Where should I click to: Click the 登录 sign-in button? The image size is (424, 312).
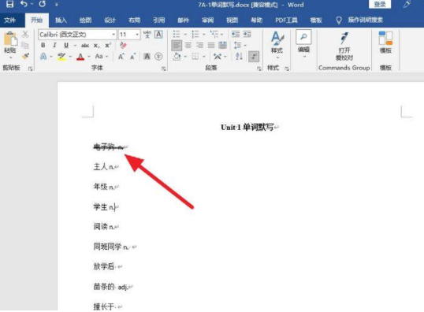380,4
